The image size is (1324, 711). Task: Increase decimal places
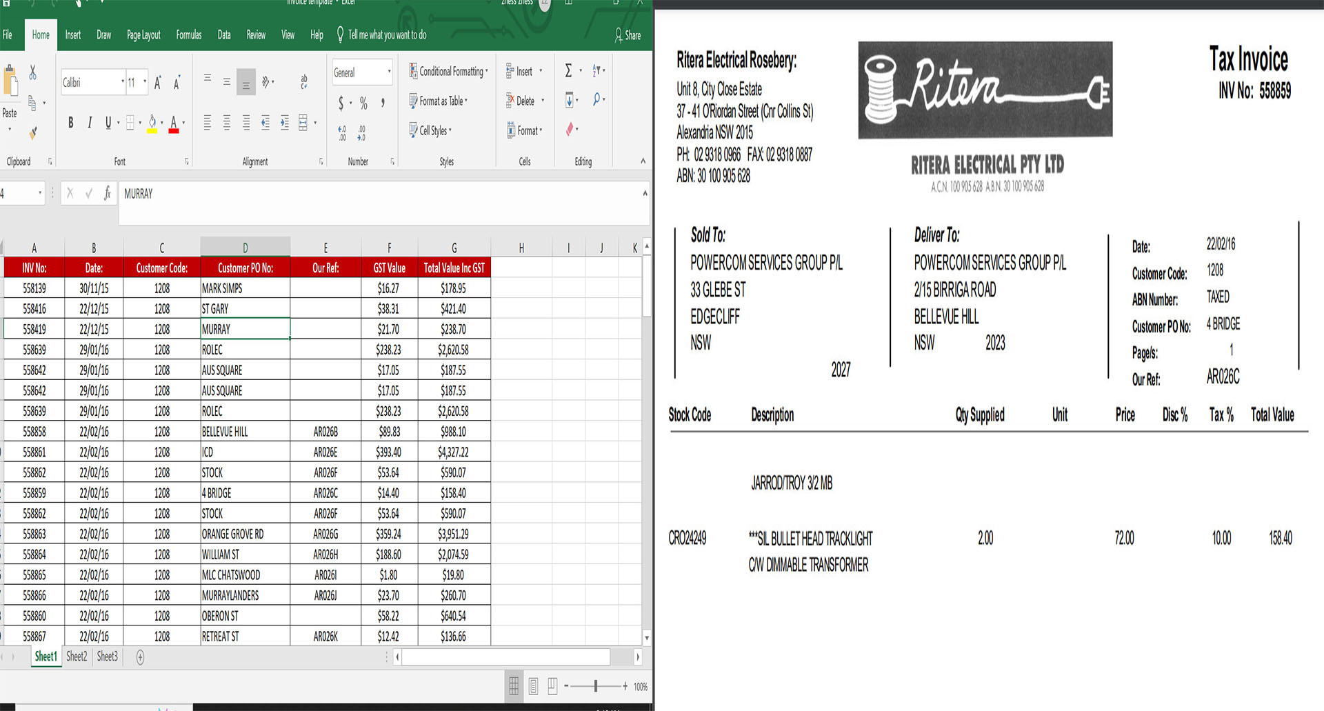(x=342, y=133)
